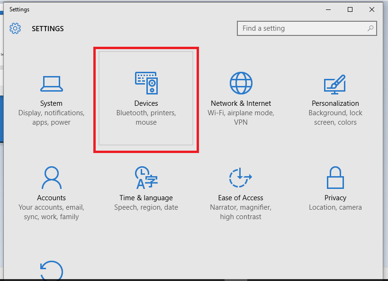
Task: Open the Privacy padlock icon
Action: coord(335,178)
